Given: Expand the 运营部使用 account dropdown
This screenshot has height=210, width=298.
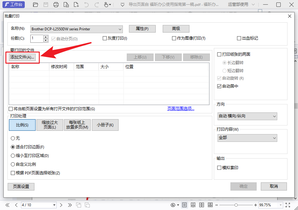Looking at the screenshot, I should coord(253,5).
